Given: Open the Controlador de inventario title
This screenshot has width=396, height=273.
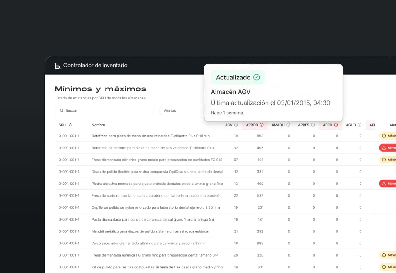Looking at the screenshot, I should [x=95, y=66].
